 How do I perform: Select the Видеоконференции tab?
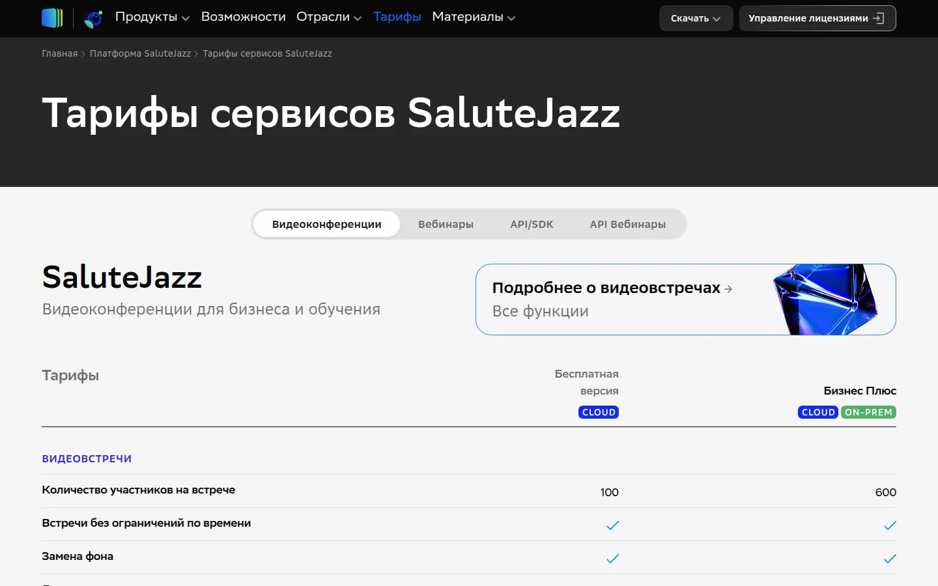326,224
